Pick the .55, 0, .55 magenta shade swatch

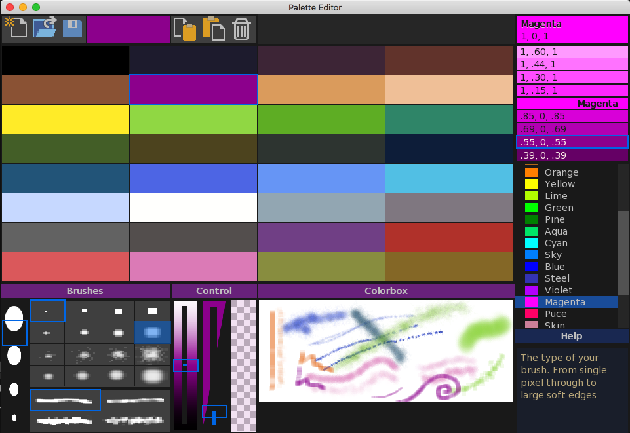(572, 141)
